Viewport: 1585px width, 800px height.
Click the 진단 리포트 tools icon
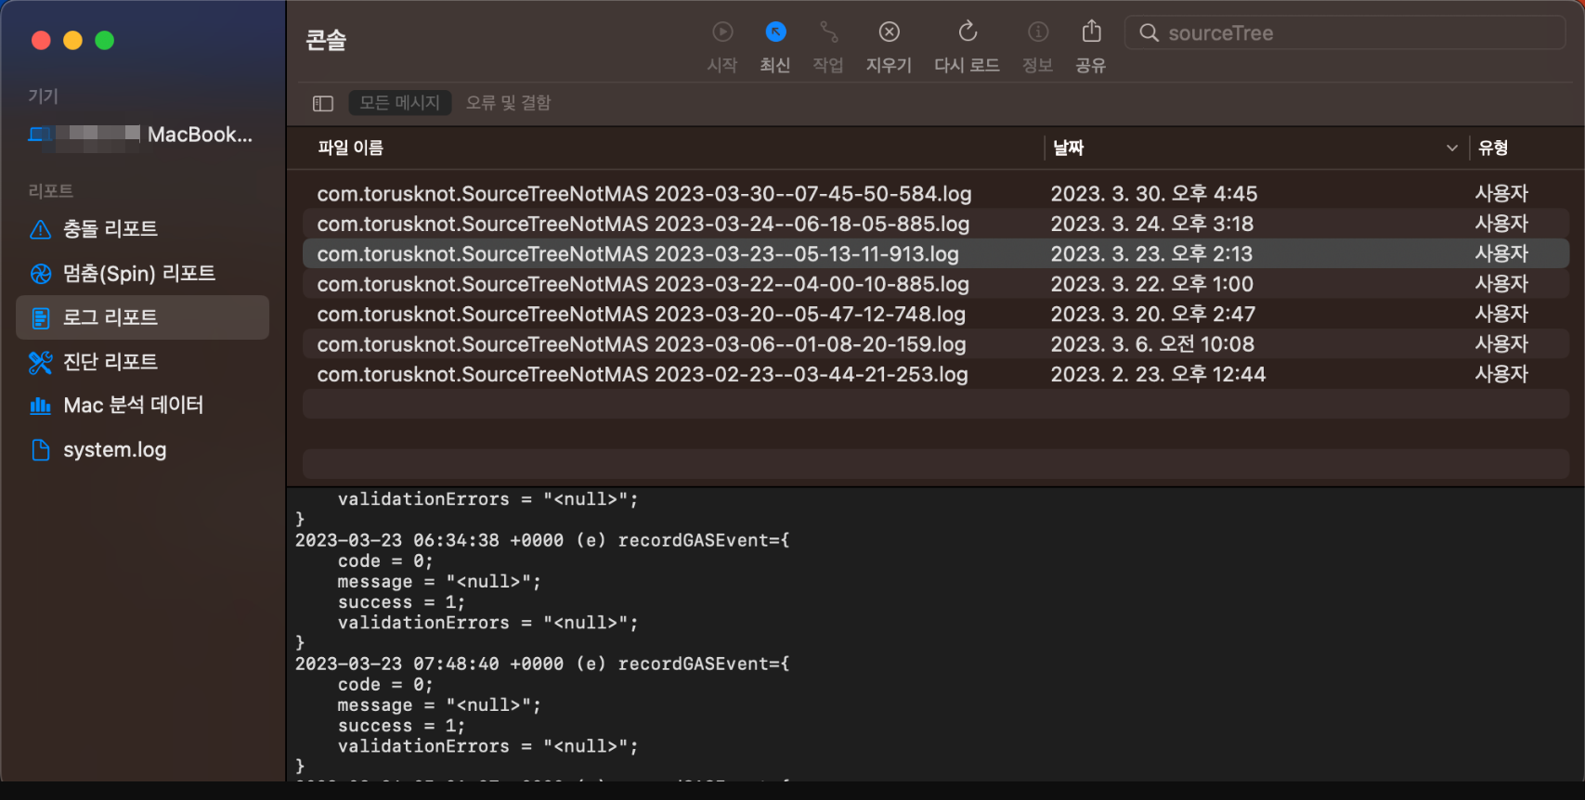point(40,362)
